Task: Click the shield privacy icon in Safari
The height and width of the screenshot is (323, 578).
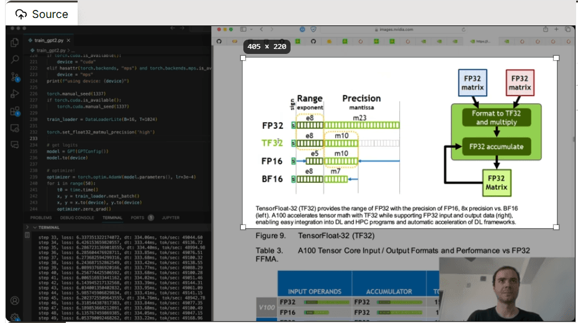Action: (x=314, y=30)
